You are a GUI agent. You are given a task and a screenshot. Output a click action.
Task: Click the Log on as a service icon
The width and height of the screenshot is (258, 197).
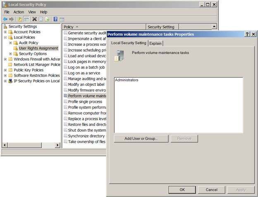click(x=65, y=73)
